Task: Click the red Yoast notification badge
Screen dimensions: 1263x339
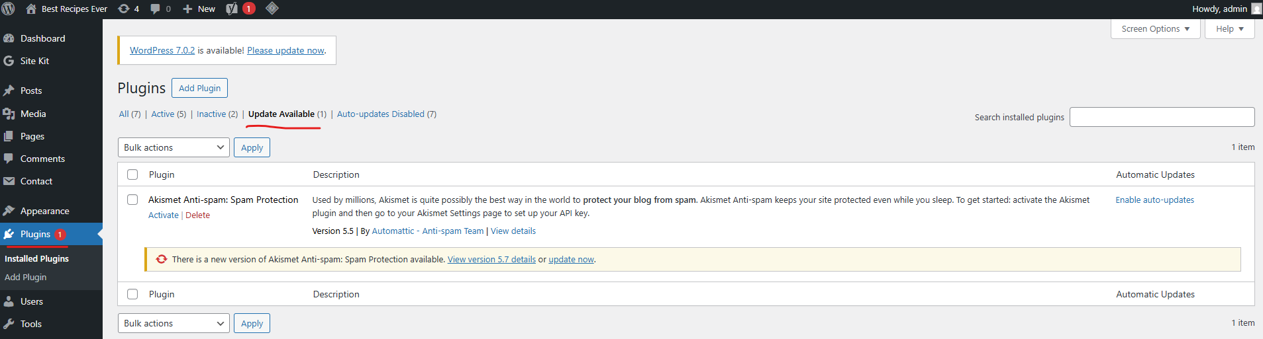Action: (249, 9)
